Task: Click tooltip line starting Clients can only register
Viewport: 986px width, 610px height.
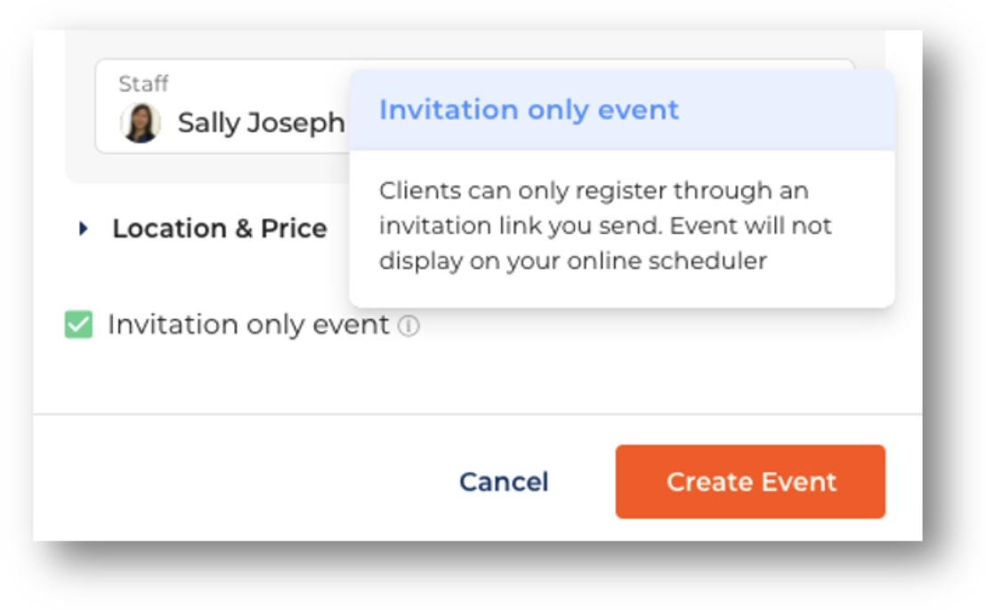Action: [x=594, y=190]
